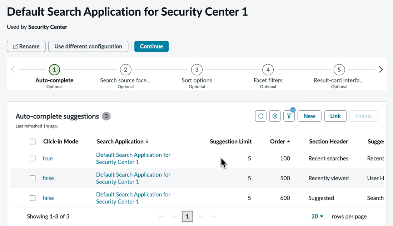This screenshot has height=226, width=393.
Task: Open Search Application link in Recent searches row
Action: point(133,159)
